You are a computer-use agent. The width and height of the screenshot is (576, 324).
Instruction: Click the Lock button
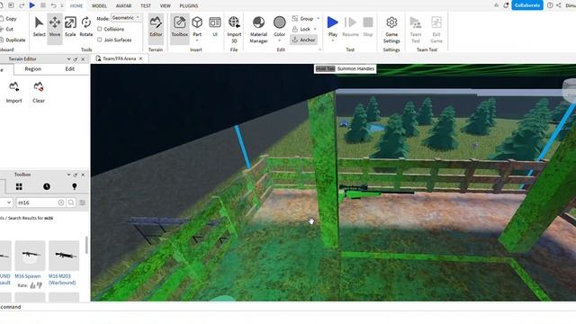click(x=302, y=29)
